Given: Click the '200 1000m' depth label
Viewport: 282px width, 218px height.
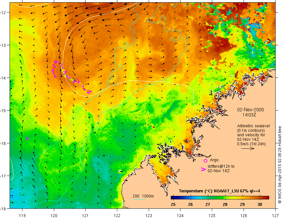Looking at the screenshot, I should click(143, 196).
